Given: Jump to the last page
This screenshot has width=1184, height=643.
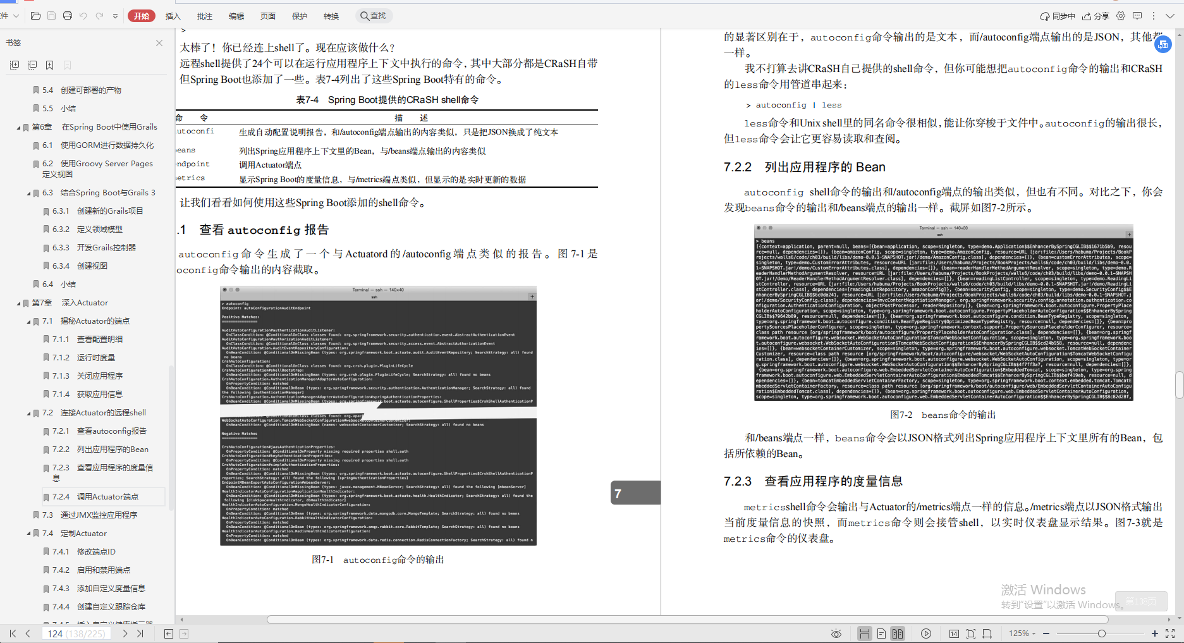Looking at the screenshot, I should pos(140,634).
